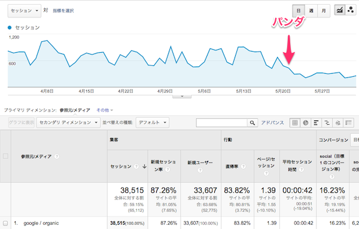Click the コンバージョン group header
This screenshot has width=359, height=229.
334,140
